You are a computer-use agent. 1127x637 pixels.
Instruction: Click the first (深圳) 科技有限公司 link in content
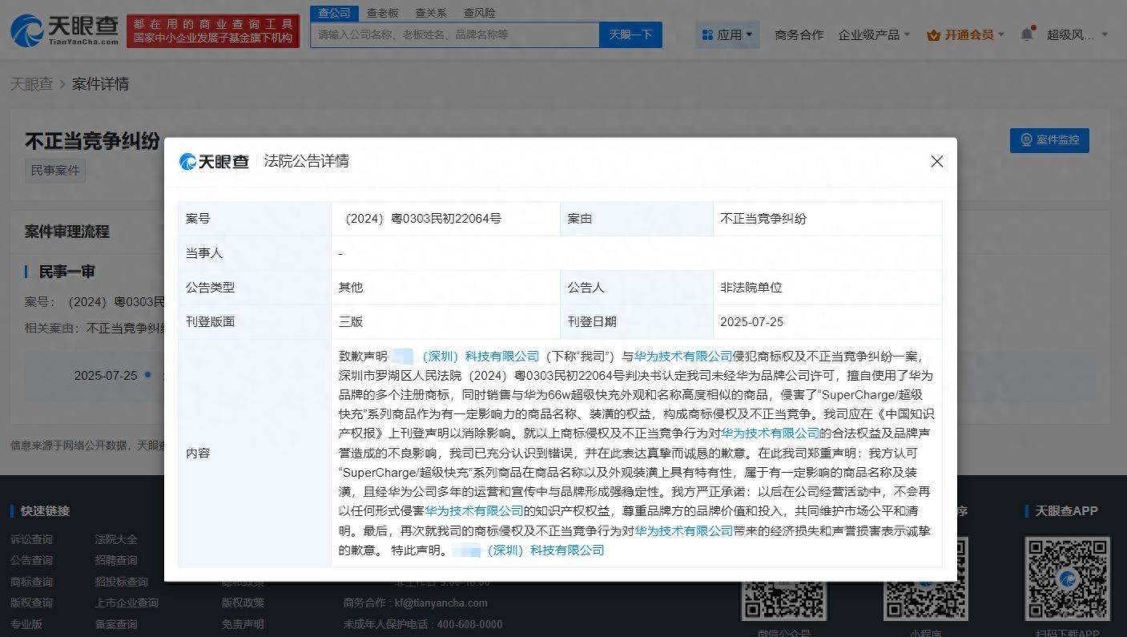(481, 356)
